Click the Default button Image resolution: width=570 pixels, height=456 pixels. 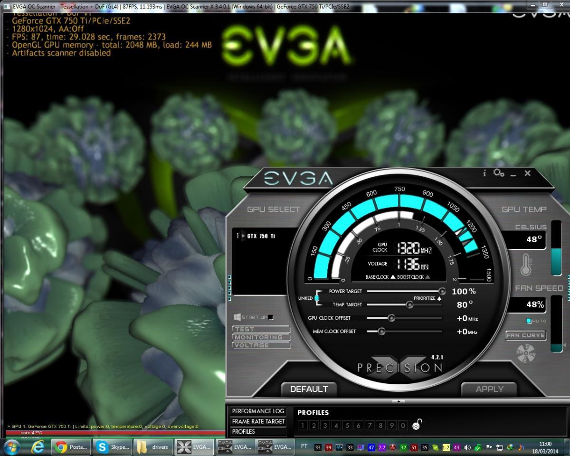(309, 389)
